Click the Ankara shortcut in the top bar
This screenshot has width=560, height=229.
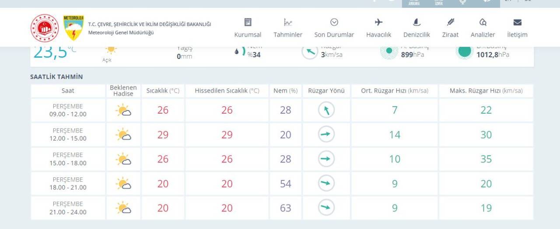pos(414,3)
